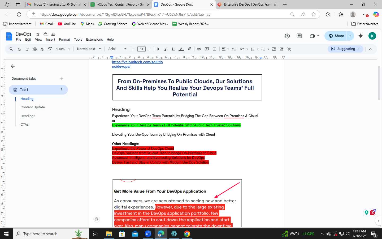Click the search menus magnifier icon
This screenshot has height=239, width=382.
(x=11, y=49)
